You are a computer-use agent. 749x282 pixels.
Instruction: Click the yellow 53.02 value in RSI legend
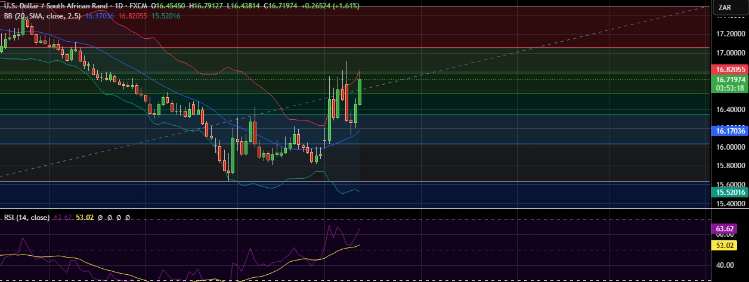pos(85,218)
